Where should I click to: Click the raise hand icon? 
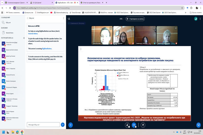(143, 125)
